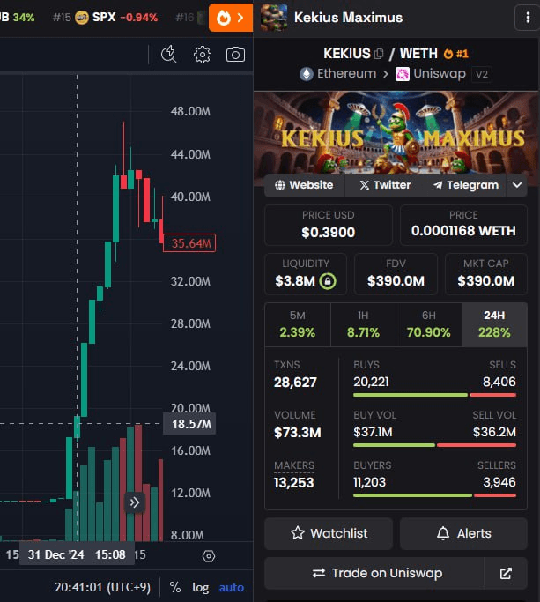Image resolution: width=540 pixels, height=602 pixels.
Task: Click the Kekius Maximus title text
Action: point(348,18)
